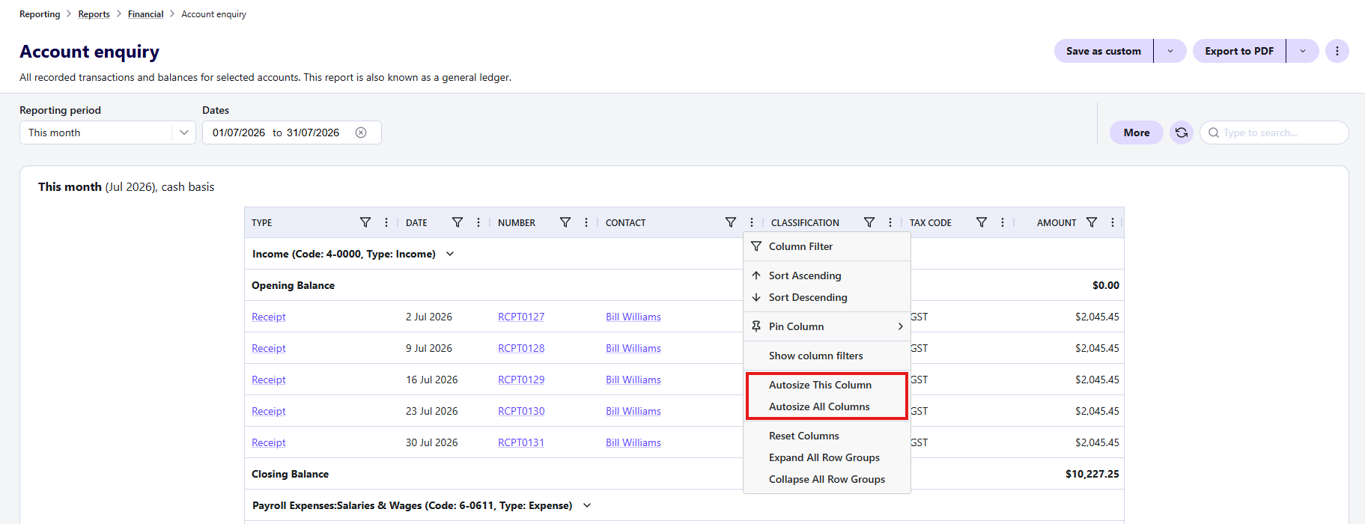Open filter for CONTACT column
Screen dimensions: 1365x524
pyautogui.click(x=731, y=222)
